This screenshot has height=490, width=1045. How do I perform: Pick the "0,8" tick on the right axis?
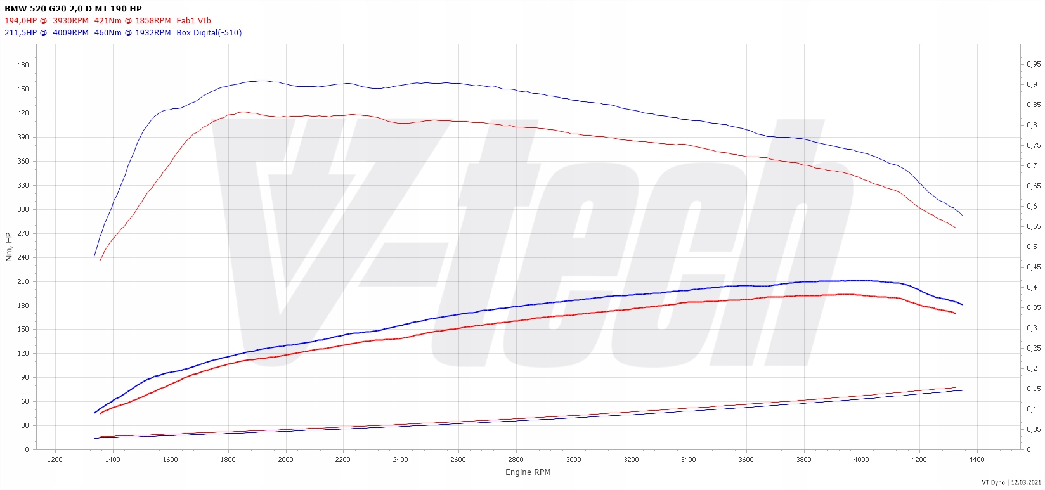1032,125
